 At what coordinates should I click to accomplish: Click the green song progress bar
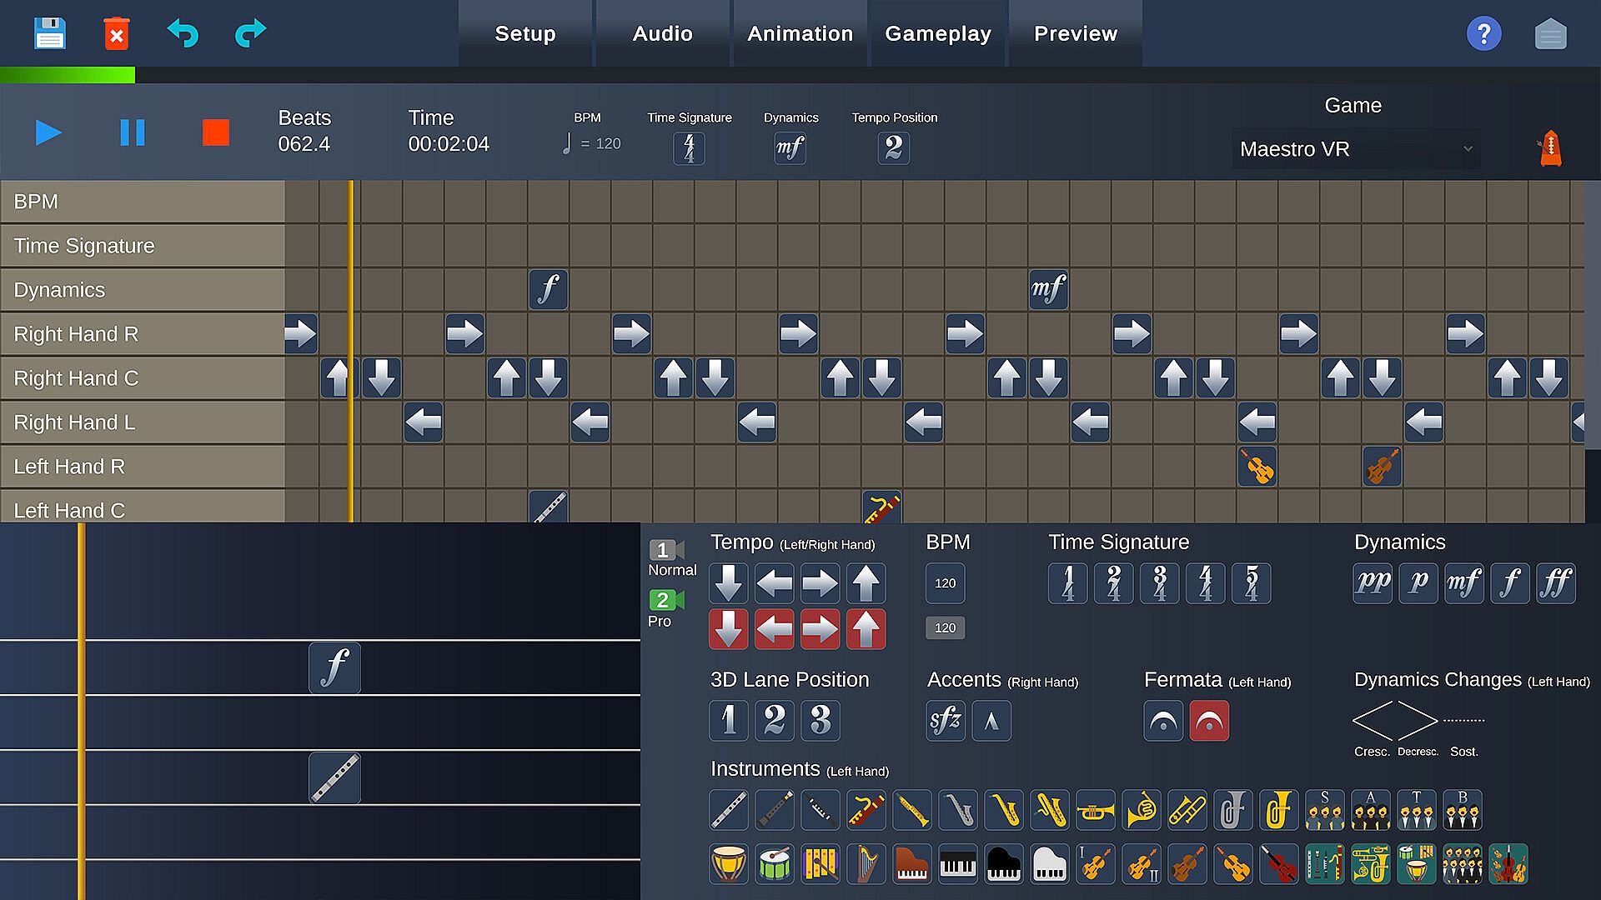[67, 76]
